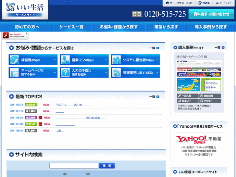Click 一覧 arrow in 最新TOPICS section

coord(154,97)
